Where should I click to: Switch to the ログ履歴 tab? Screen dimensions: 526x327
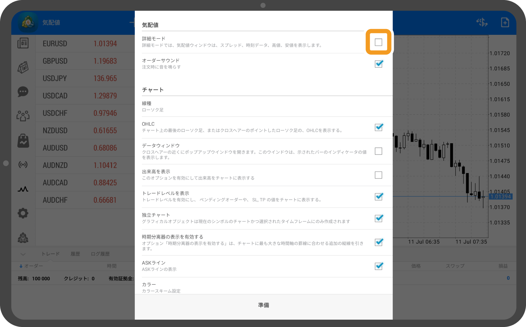(x=100, y=254)
